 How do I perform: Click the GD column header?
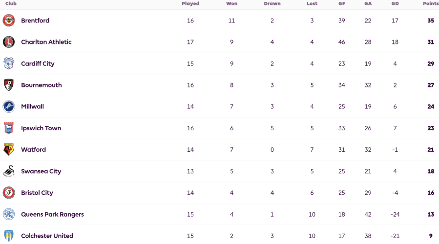click(395, 3)
